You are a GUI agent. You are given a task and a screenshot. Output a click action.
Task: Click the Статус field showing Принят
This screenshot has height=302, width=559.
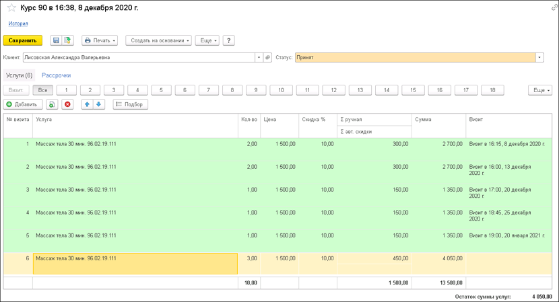pyautogui.click(x=415, y=57)
